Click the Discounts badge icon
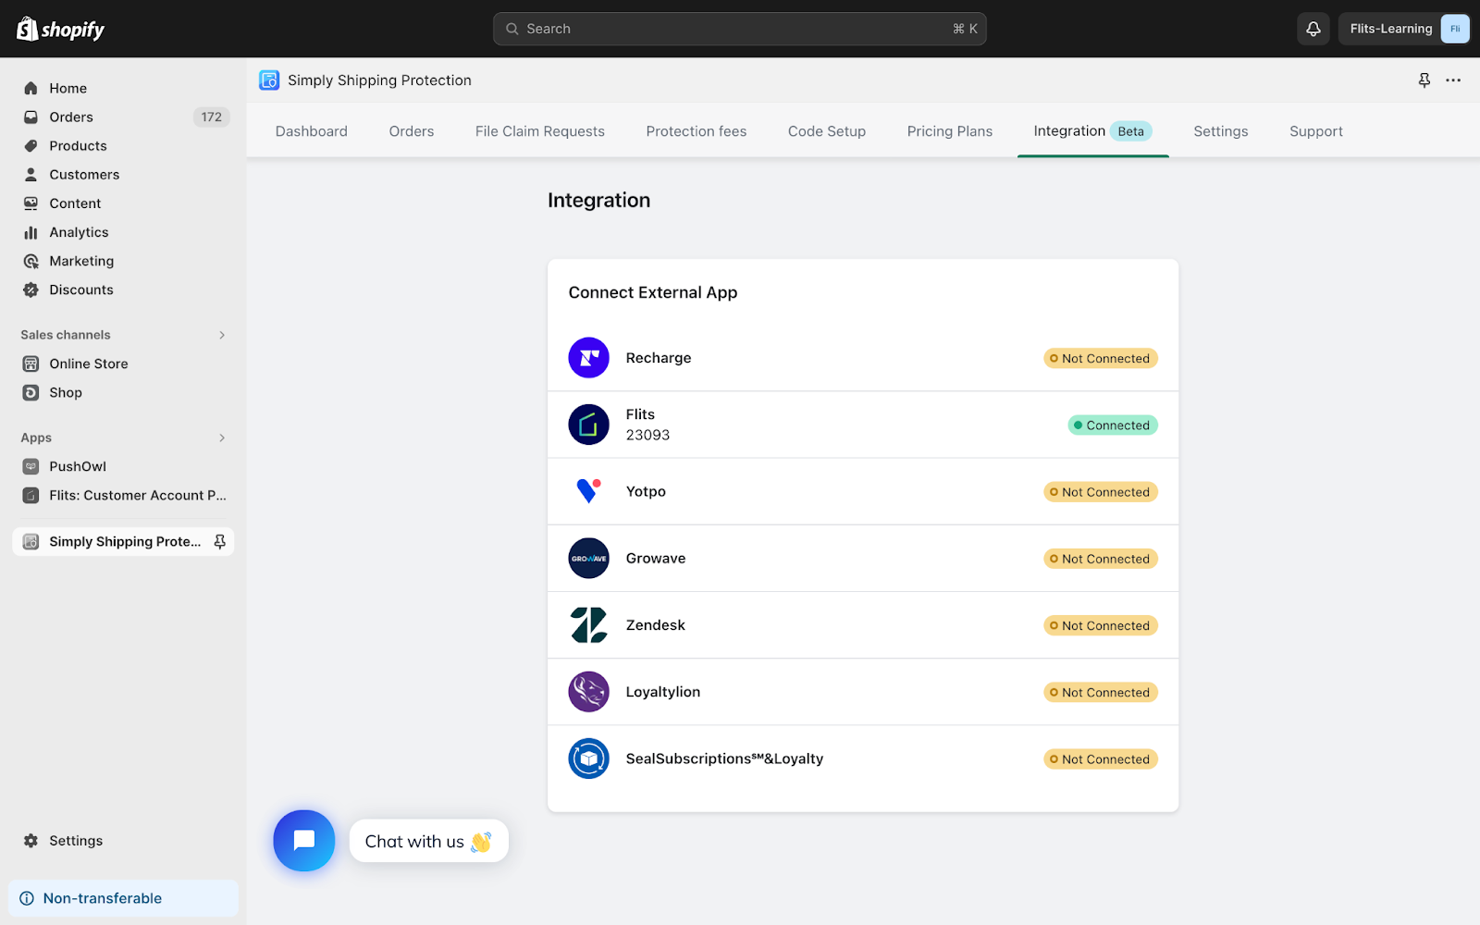1480x925 pixels. (x=31, y=290)
